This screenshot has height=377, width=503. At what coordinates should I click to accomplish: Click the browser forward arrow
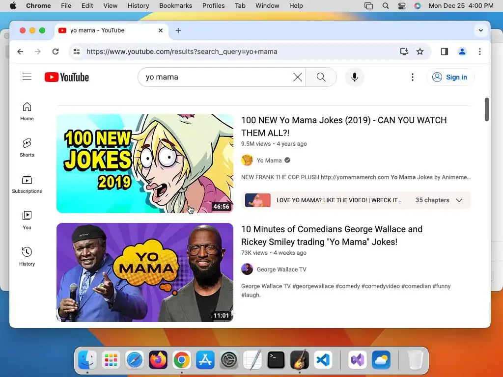[x=38, y=51]
